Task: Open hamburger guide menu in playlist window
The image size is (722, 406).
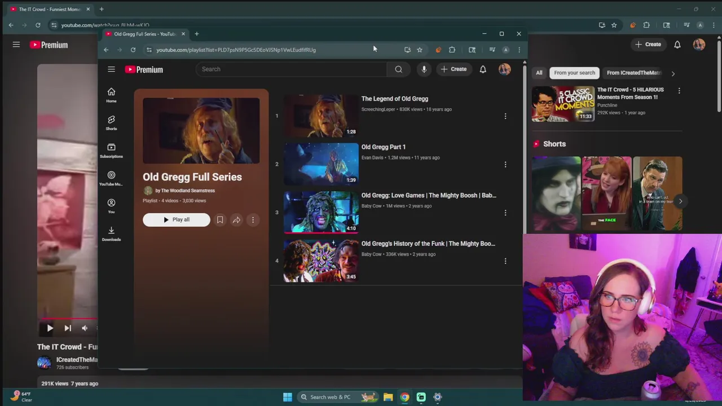Action: point(111,69)
